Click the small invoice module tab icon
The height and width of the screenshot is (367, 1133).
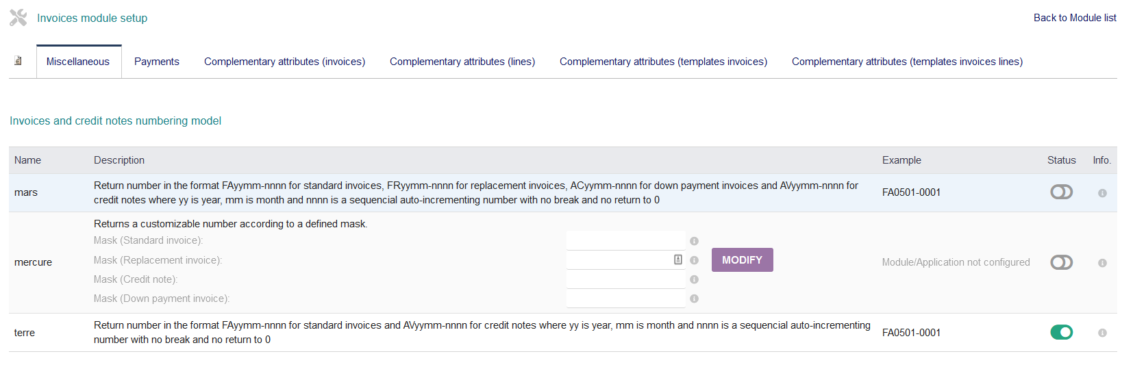point(18,61)
